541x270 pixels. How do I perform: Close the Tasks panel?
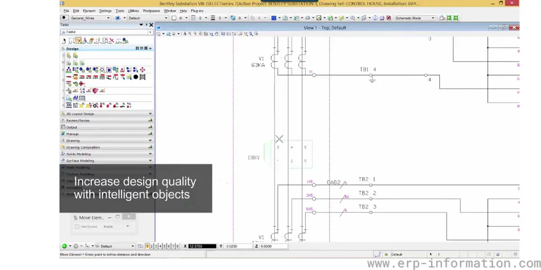(x=151, y=25)
